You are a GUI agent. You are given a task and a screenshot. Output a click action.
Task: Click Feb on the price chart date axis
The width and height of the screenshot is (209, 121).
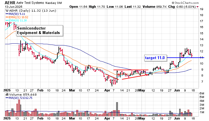40,90
